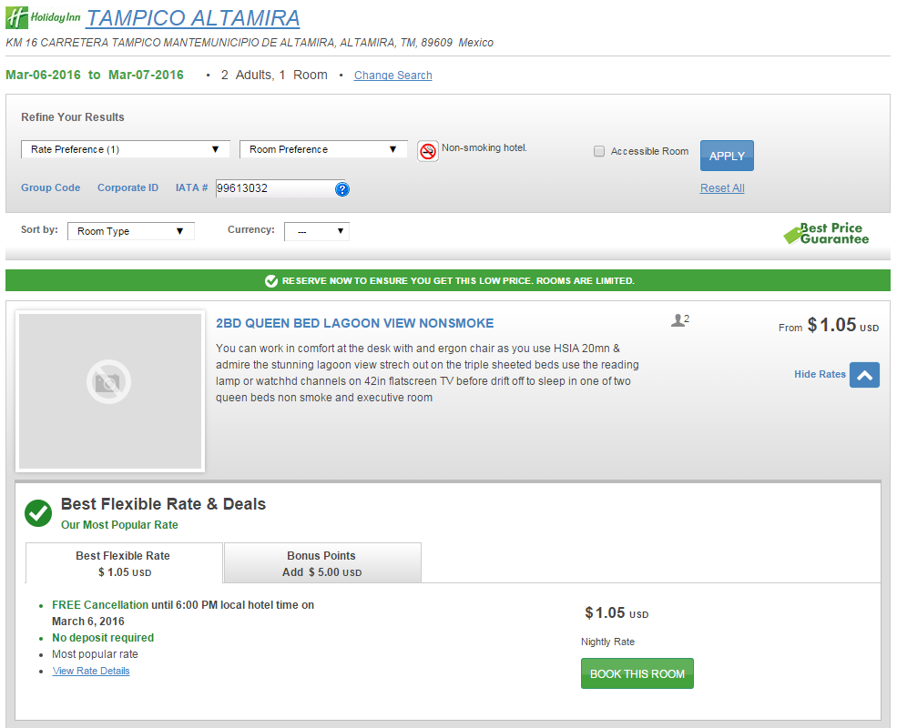
Task: Click BOOK THIS ROOM button
Action: click(637, 673)
